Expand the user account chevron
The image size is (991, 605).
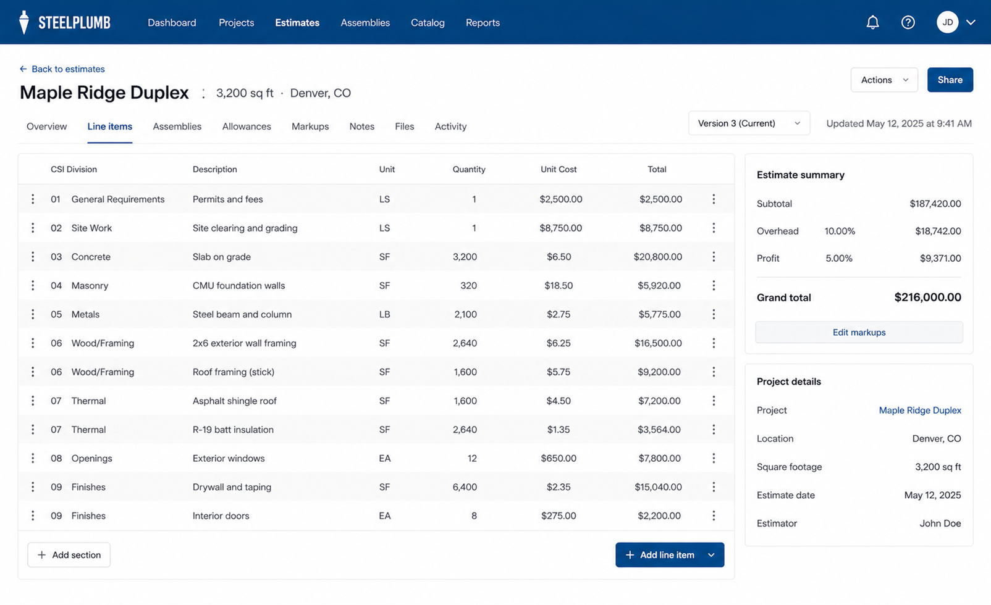pyautogui.click(x=971, y=22)
